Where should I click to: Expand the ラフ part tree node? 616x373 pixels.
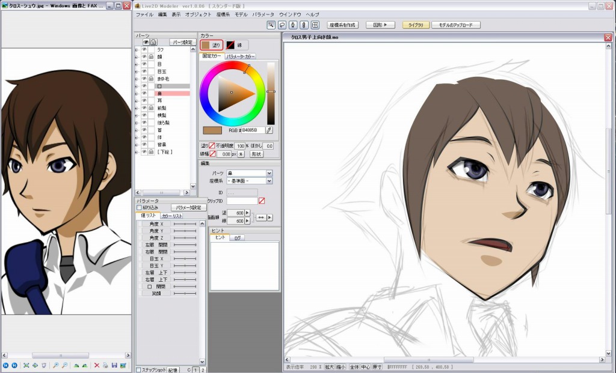coord(137,50)
